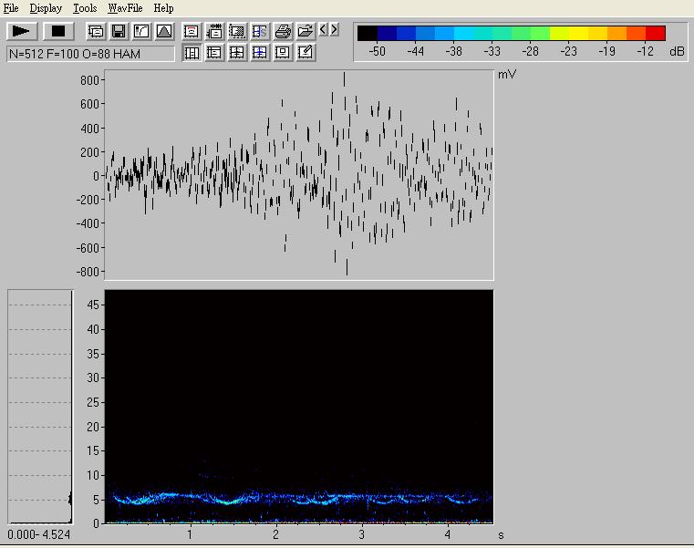Click the curve graph toolbar icon
The height and width of the screenshot is (548, 694).
(141, 31)
